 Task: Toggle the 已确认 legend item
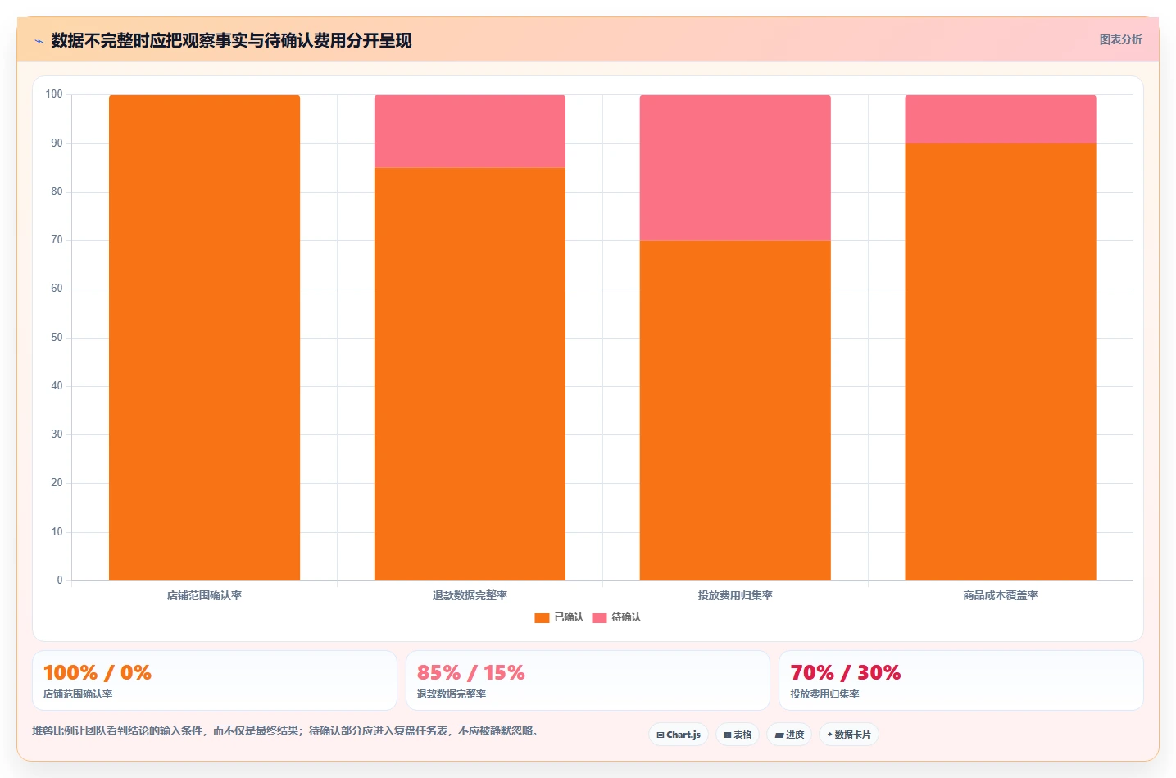[559, 617]
